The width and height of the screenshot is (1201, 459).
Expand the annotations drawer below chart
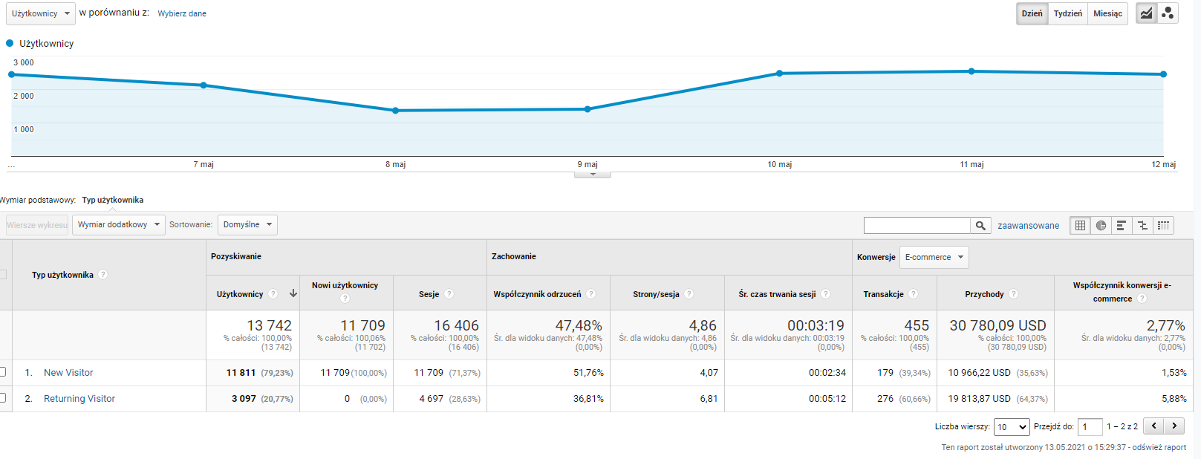[593, 175]
